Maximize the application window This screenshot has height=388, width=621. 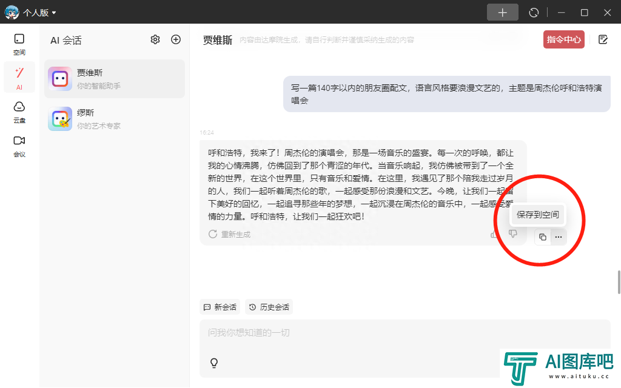point(584,13)
